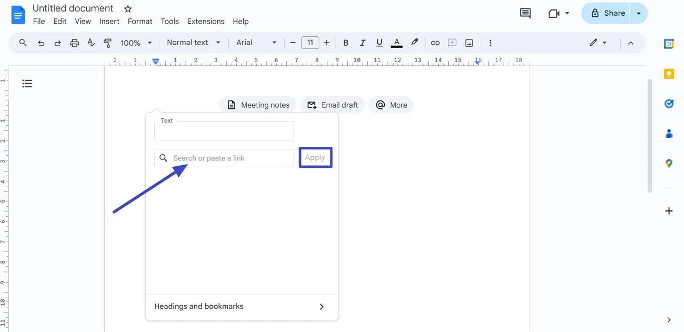Image resolution: width=684 pixels, height=332 pixels.
Task: Insert a Meeting notes template
Action: 258,105
